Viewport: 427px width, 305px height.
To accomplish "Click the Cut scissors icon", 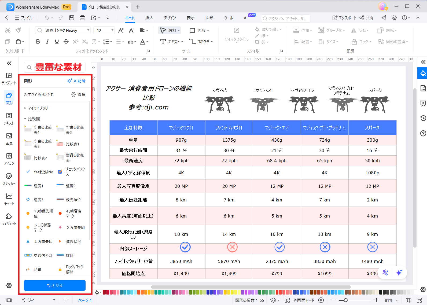I will (x=8, y=30).
